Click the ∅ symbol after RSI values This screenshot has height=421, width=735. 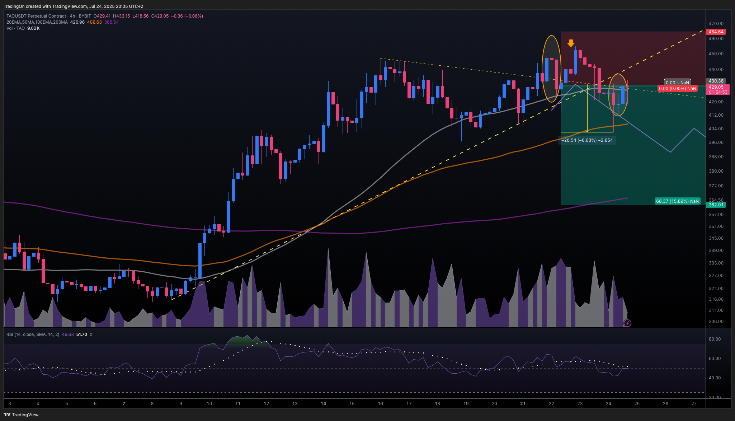click(x=91, y=335)
